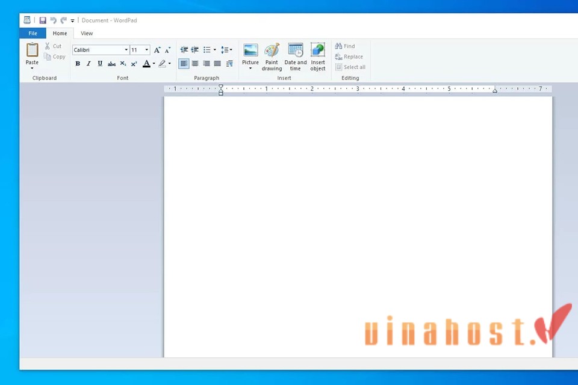
Task: Click the Undo arrow in title bar
Action: pos(54,20)
